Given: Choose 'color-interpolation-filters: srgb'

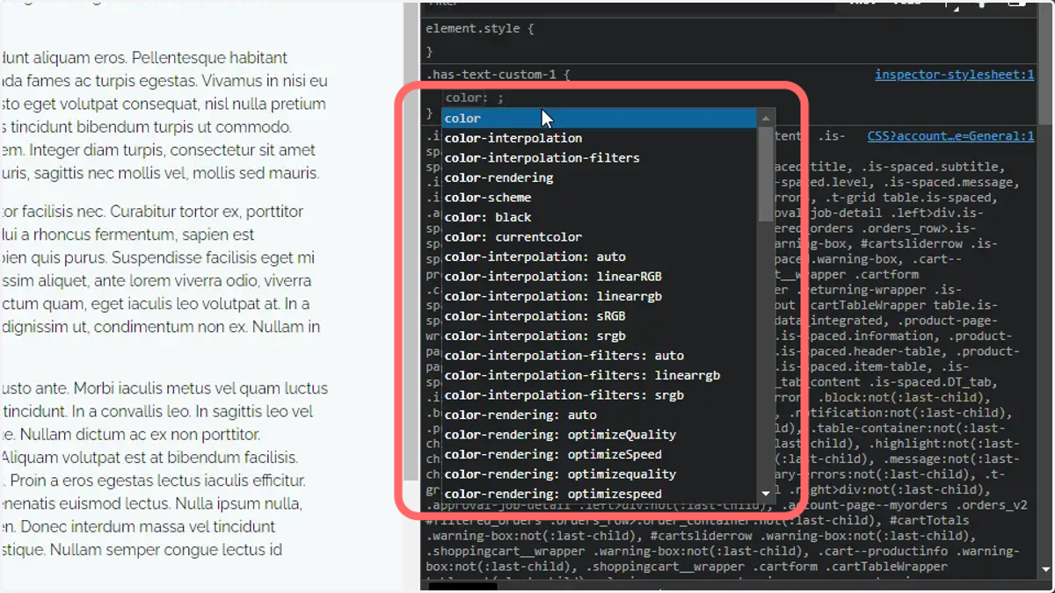Looking at the screenshot, I should [599, 394].
